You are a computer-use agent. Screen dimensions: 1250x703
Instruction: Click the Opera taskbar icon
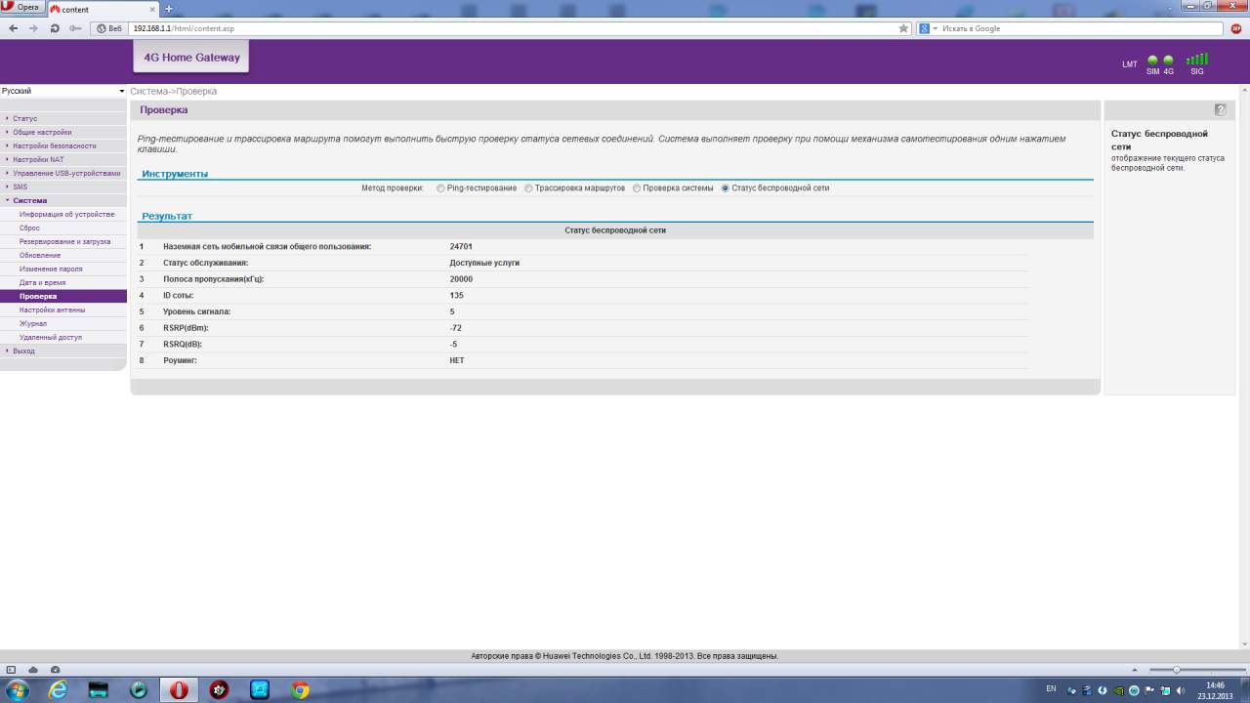tap(179, 690)
